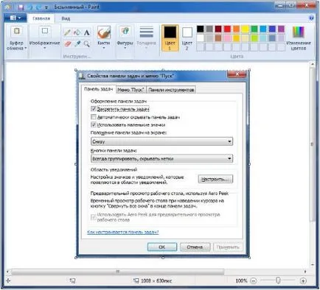
Task: Pick the brown palette swatch
Action: 218,38
